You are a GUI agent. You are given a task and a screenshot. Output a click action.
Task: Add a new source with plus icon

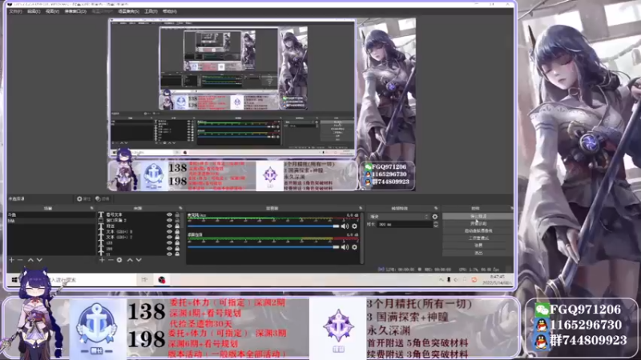point(102,259)
